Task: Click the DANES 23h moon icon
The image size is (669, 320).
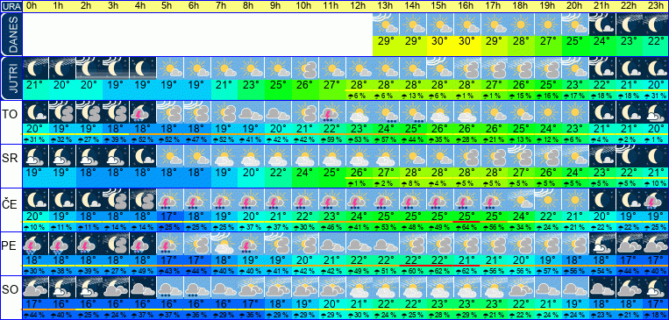Action: (655, 25)
